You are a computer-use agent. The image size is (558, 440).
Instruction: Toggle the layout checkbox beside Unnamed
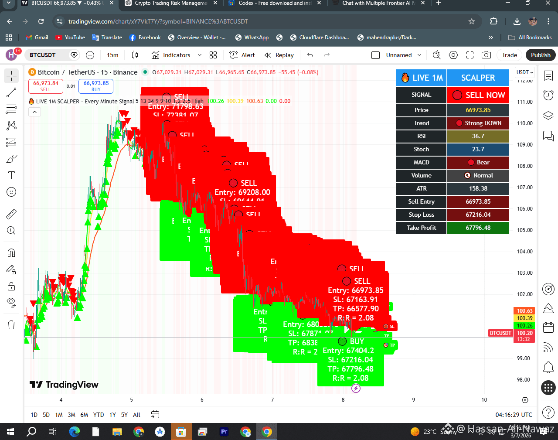(375, 55)
